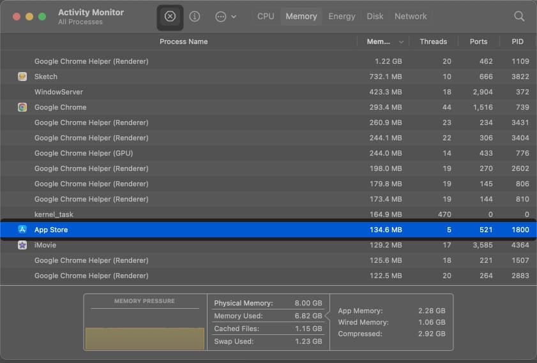537x363 pixels.
Task: Select Chrome Helper row with PID 806
Action: 268,184
